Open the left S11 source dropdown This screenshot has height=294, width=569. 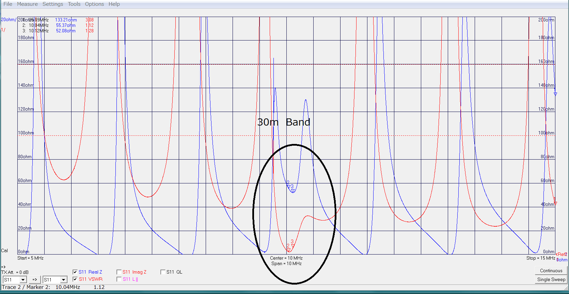23,280
